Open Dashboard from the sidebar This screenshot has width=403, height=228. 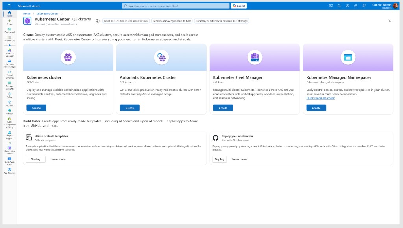pyautogui.click(x=9, y=30)
